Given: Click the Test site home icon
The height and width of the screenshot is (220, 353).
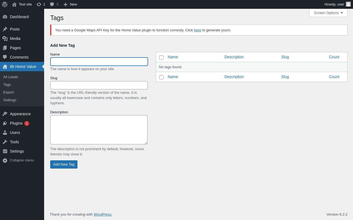Looking at the screenshot, I should 14,4.
